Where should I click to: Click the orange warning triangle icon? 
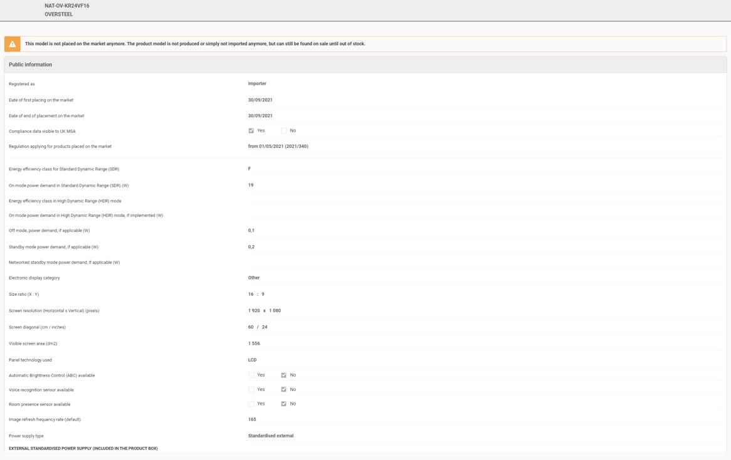point(13,44)
